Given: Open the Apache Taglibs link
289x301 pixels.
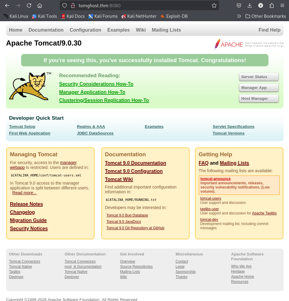Looking at the screenshot, I should (264, 213).
